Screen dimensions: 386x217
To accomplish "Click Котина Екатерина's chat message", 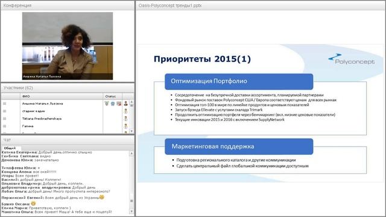I will (46, 153).
